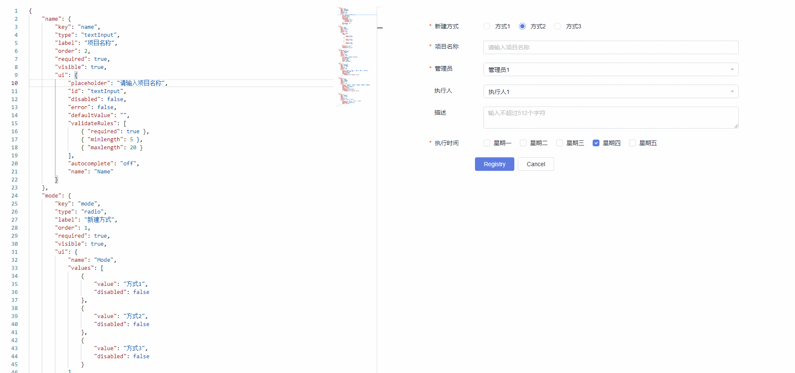Check the 星期三 checkbox
795x373 pixels.
560,143
